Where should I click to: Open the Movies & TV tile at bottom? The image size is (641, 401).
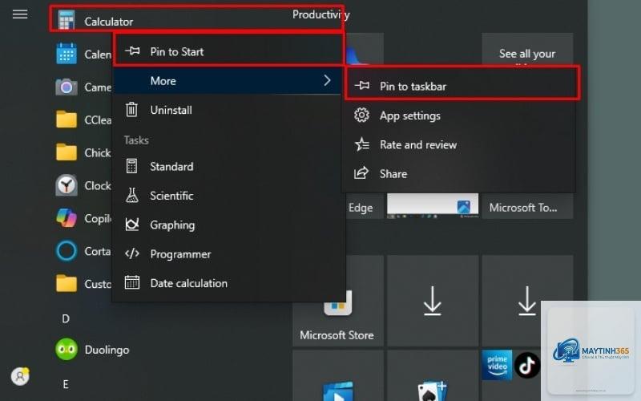337,375
